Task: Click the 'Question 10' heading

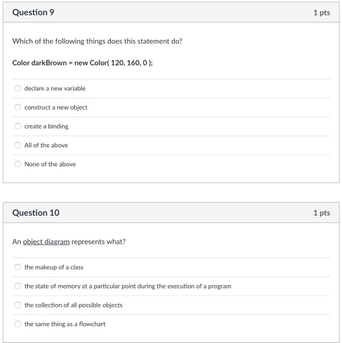Action: 36,213
